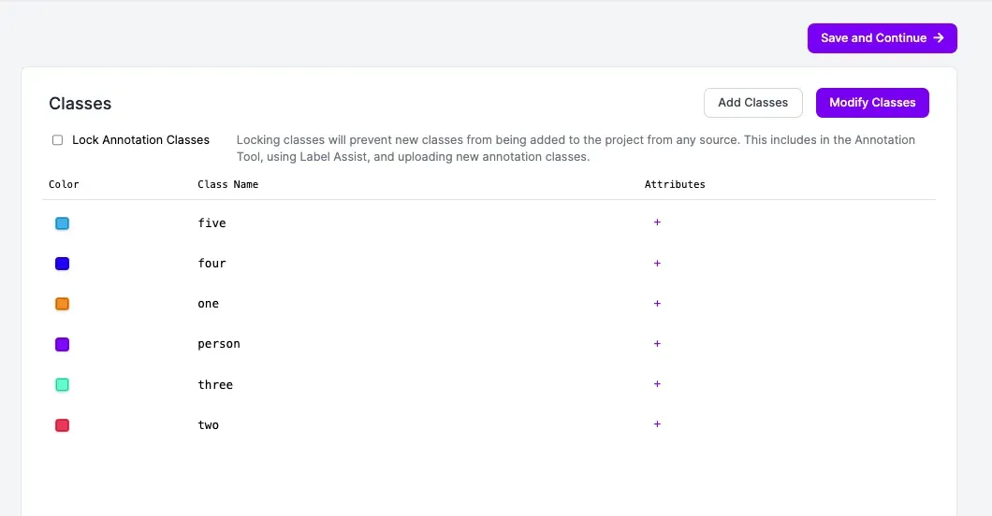Click on class name three
992x516 pixels.
215,384
